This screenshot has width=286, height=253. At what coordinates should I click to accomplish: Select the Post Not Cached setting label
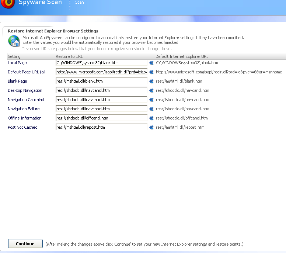tap(22, 127)
